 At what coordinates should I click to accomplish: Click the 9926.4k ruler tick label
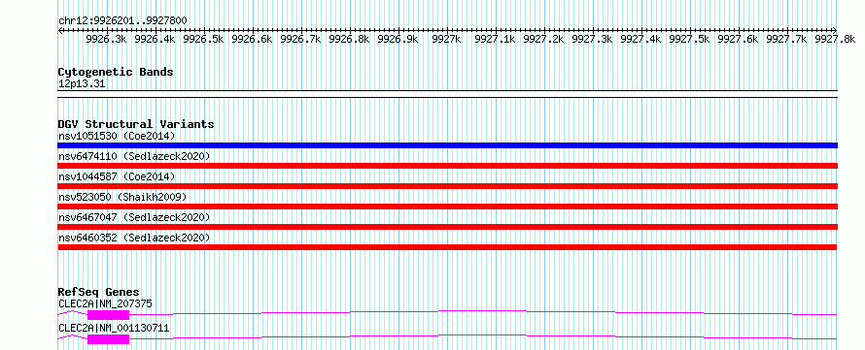[155, 39]
